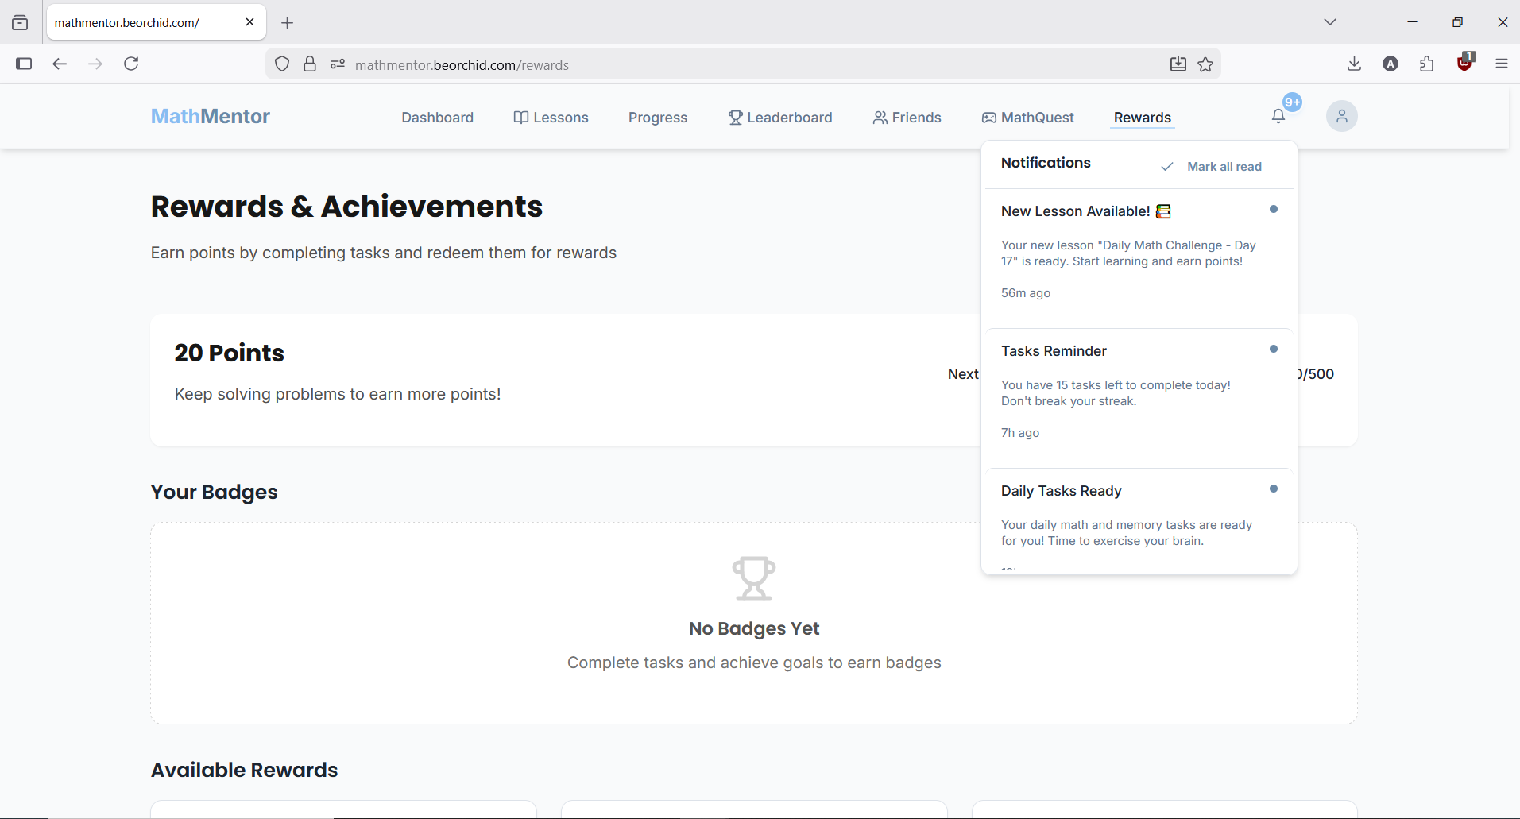The image size is (1520, 819).
Task: Click the 7h ago timestamp
Action: click(x=1020, y=433)
